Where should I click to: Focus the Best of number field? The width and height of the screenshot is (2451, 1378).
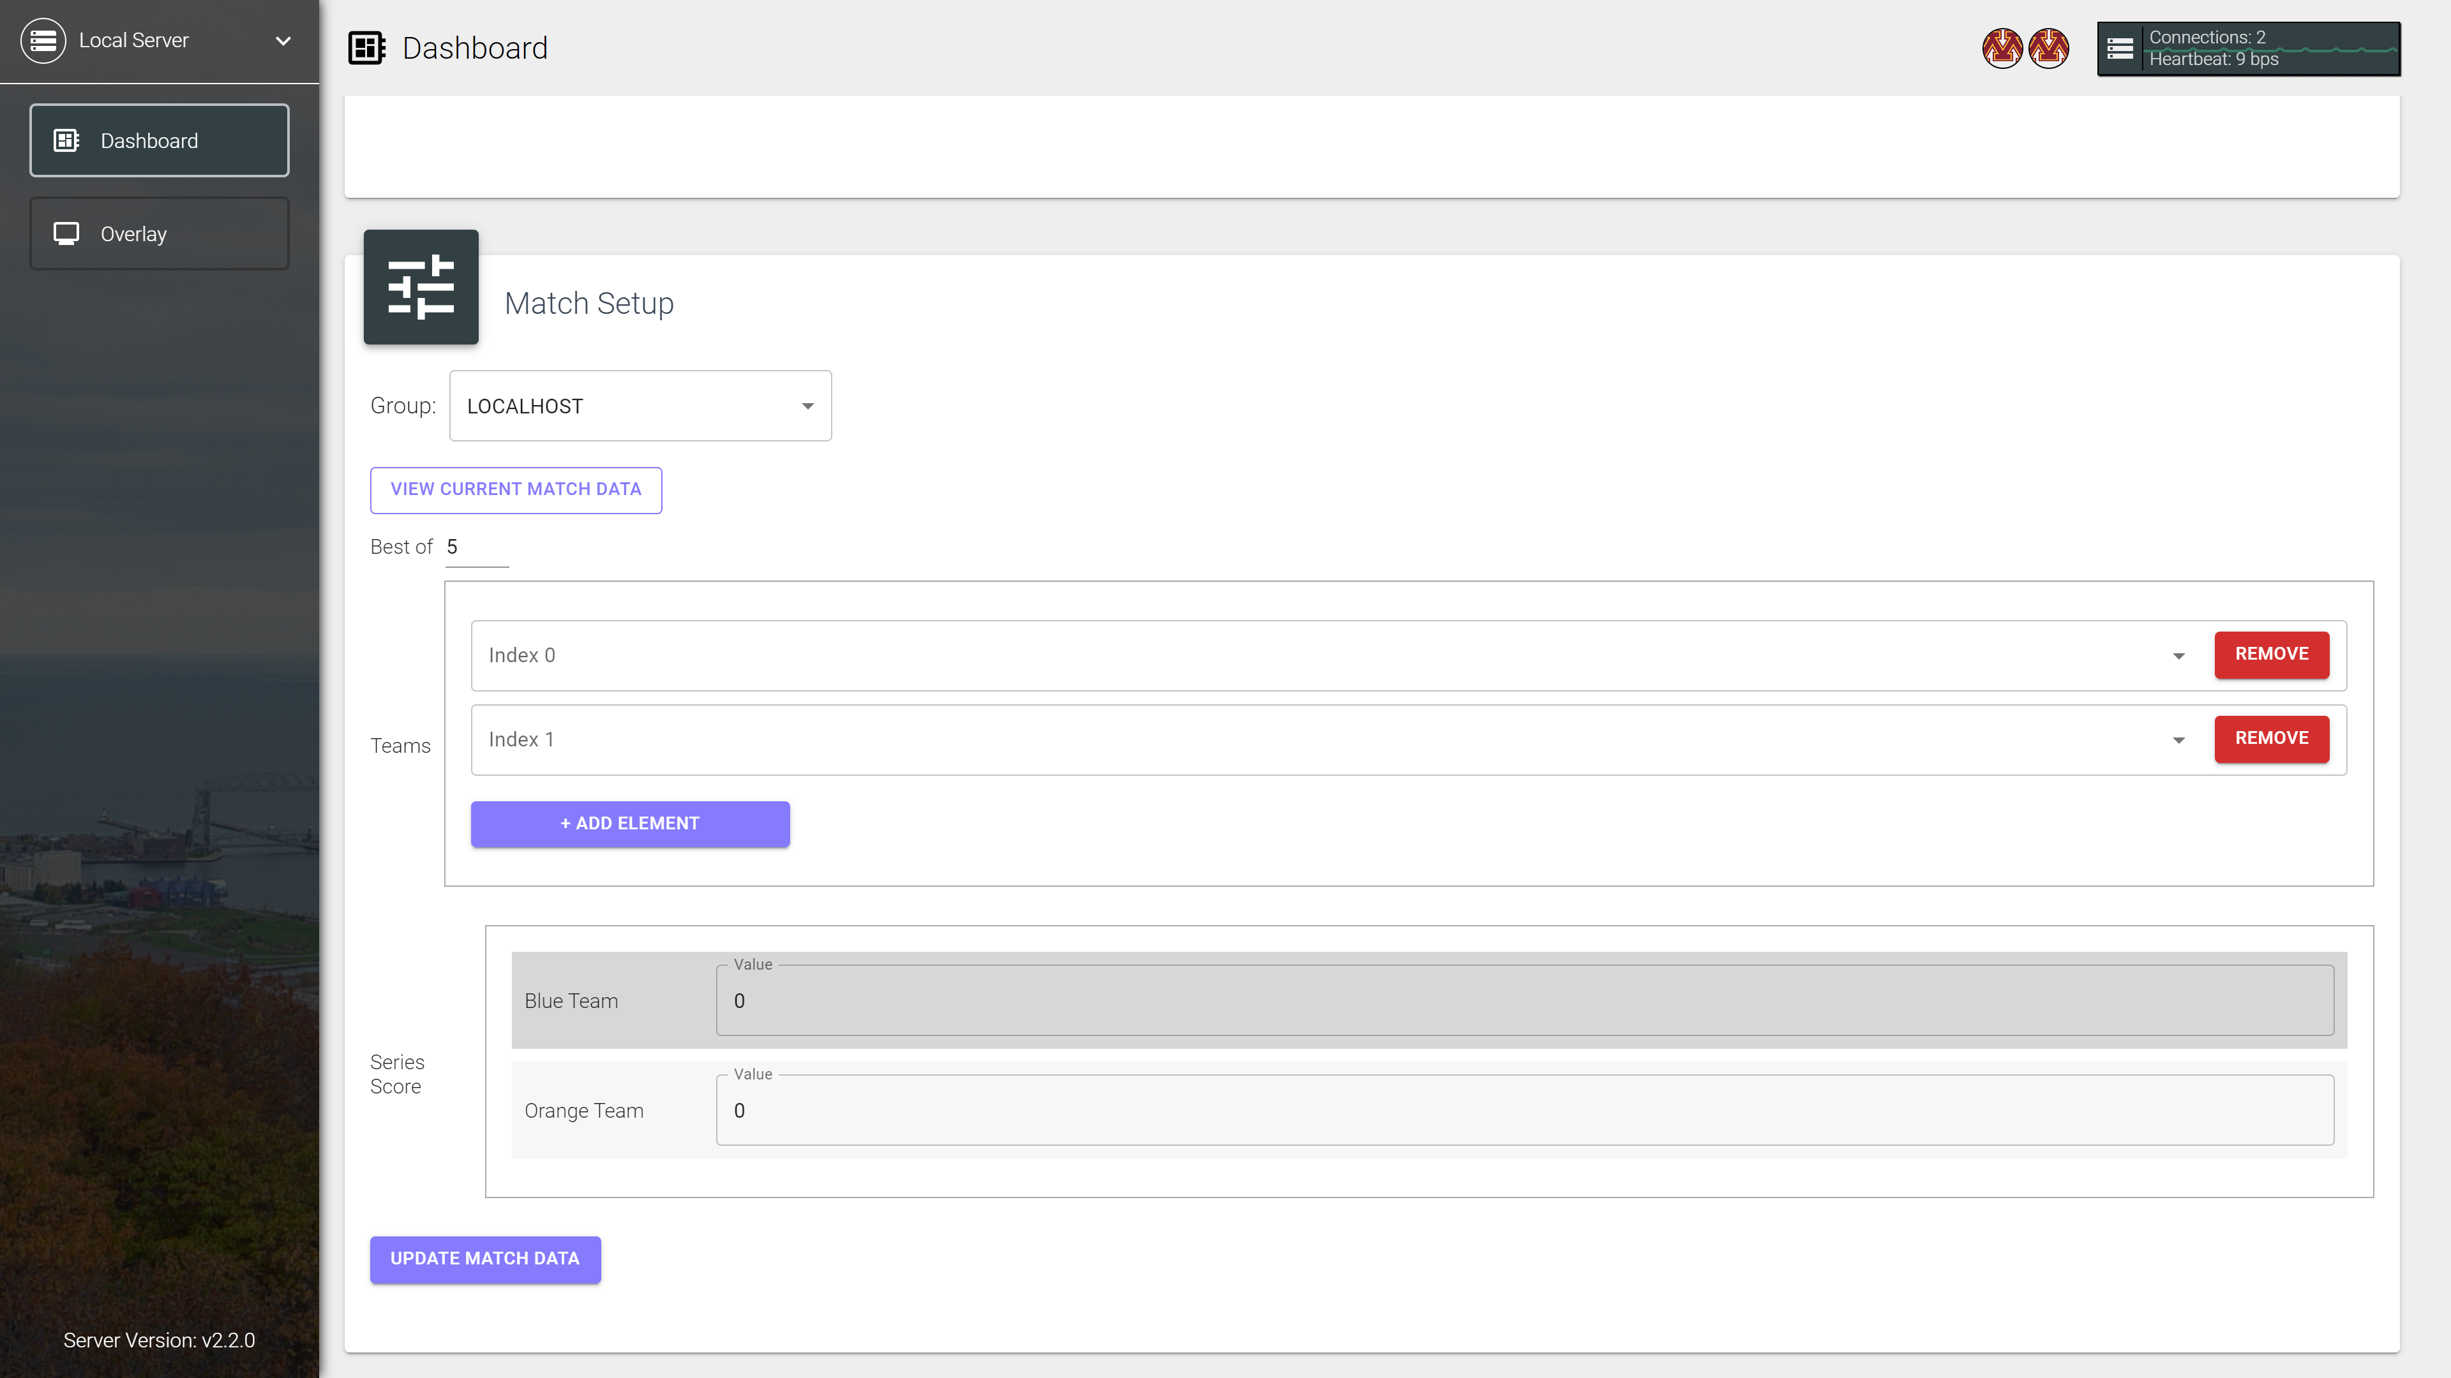tap(477, 548)
